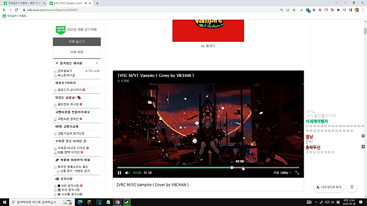Collapse the favorite boards star section
367x206 pixels.
point(97,63)
